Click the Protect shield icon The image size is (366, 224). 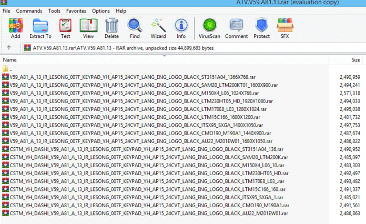click(262, 27)
